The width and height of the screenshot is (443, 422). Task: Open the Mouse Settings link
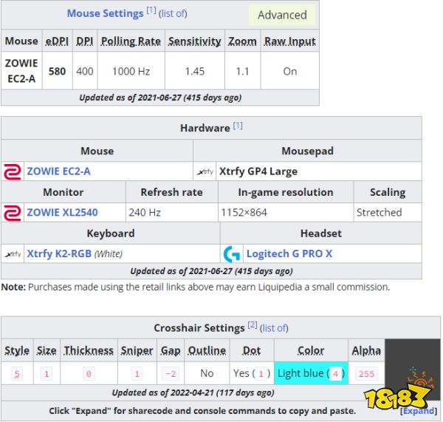pyautogui.click(x=105, y=13)
